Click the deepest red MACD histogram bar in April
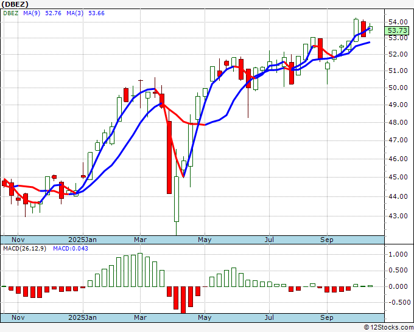Image resolution: width=414 pixels, height=332 pixels. (183, 300)
